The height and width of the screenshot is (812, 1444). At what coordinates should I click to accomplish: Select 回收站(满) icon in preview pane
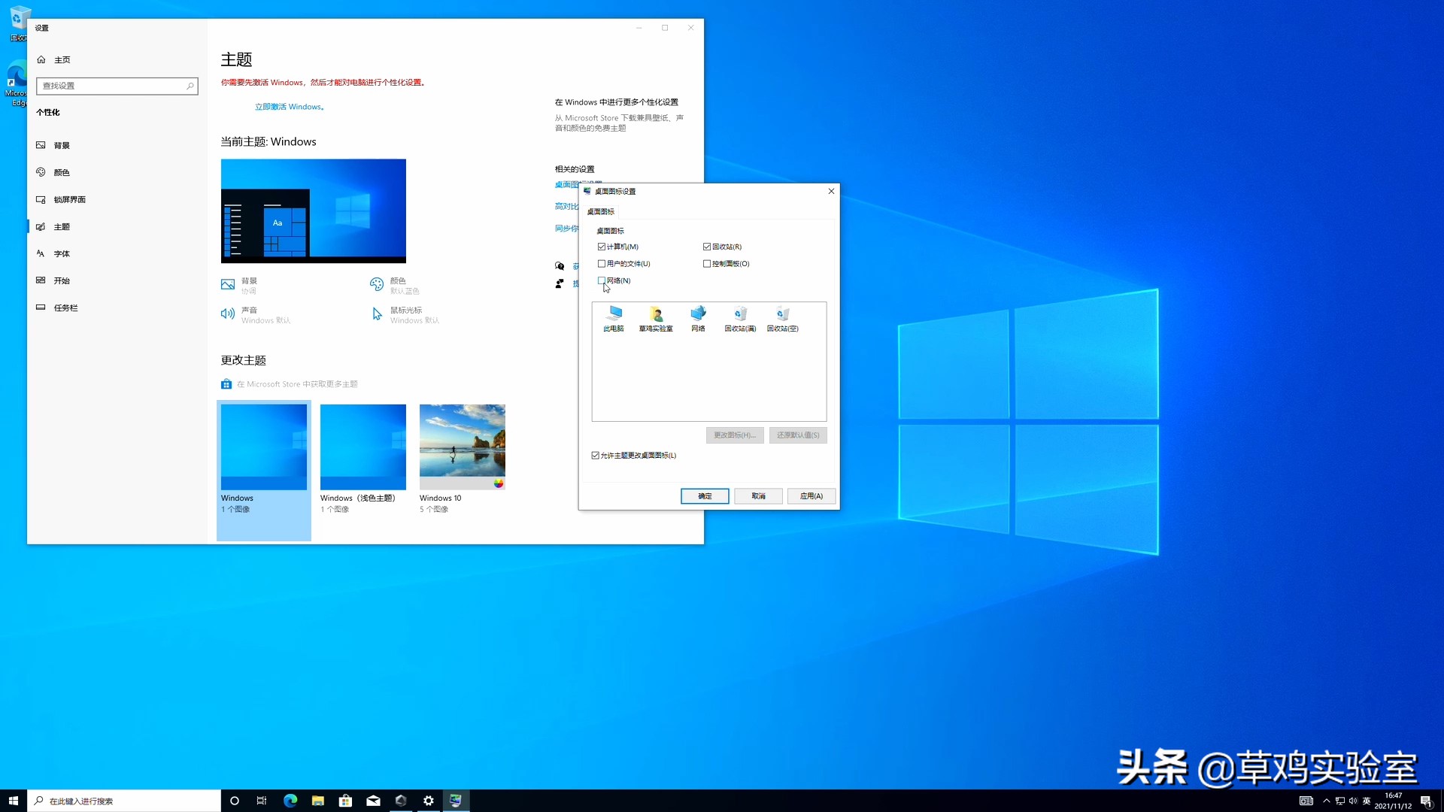click(x=740, y=316)
